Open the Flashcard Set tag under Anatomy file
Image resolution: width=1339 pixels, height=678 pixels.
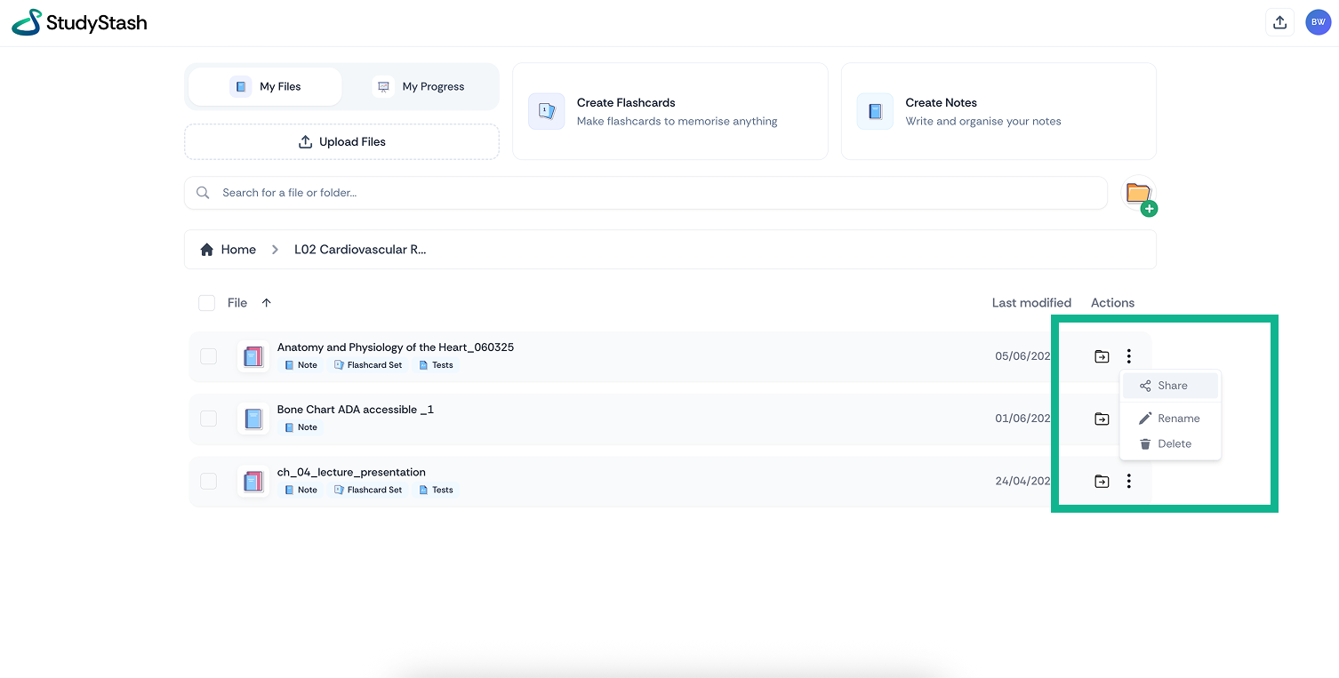click(x=368, y=365)
